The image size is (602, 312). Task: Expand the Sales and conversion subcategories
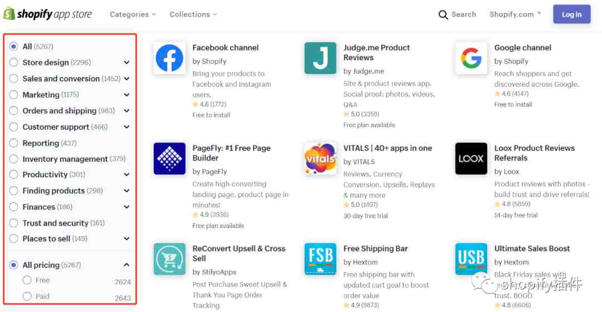pyautogui.click(x=127, y=78)
